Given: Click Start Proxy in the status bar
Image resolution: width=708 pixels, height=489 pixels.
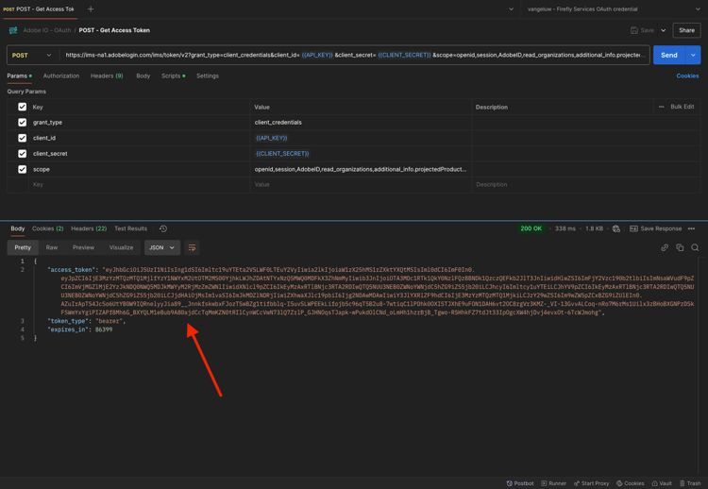Looking at the screenshot, I should click(x=591, y=483).
